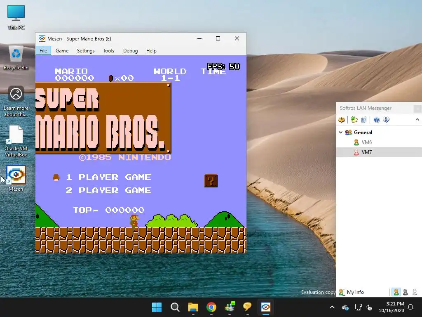Click VM7 pink user icon
This screenshot has width=422, height=317.
click(356, 152)
